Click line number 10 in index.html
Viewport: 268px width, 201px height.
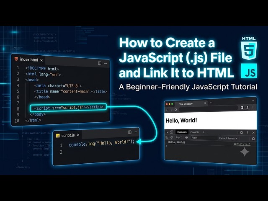pyautogui.click(x=17, y=121)
